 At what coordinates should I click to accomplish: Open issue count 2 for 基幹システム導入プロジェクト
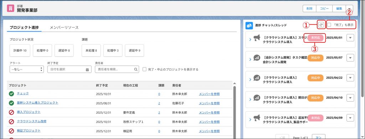(x=159, y=103)
